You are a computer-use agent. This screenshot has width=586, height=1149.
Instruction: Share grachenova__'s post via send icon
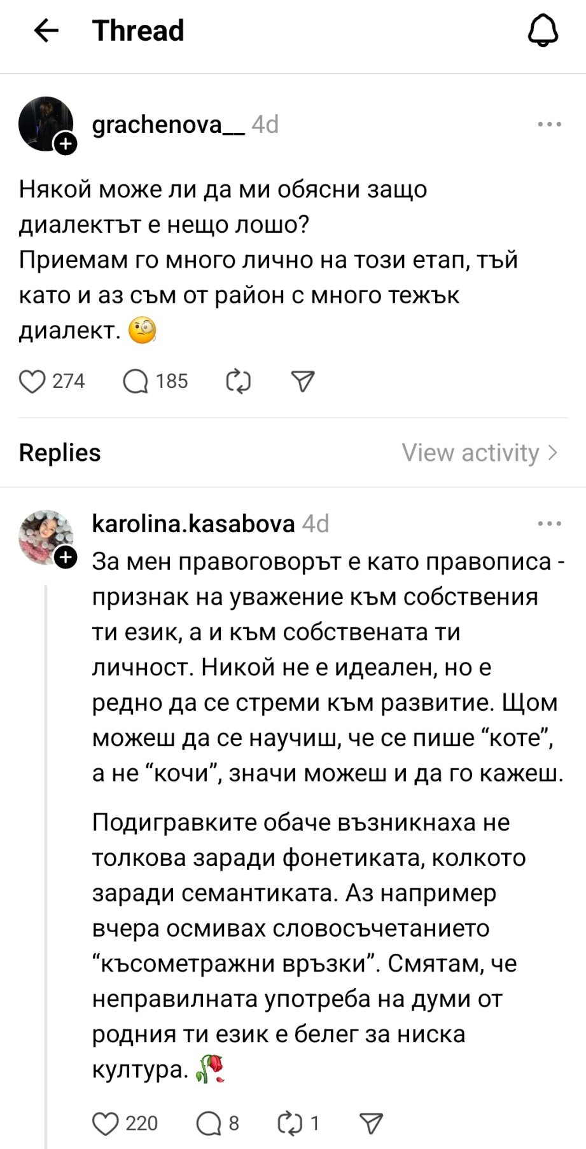pyautogui.click(x=303, y=381)
